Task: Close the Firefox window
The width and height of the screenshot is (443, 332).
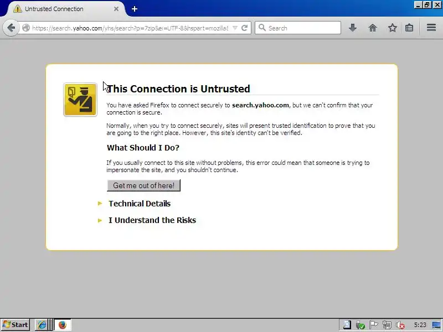Action: (x=437, y=5)
